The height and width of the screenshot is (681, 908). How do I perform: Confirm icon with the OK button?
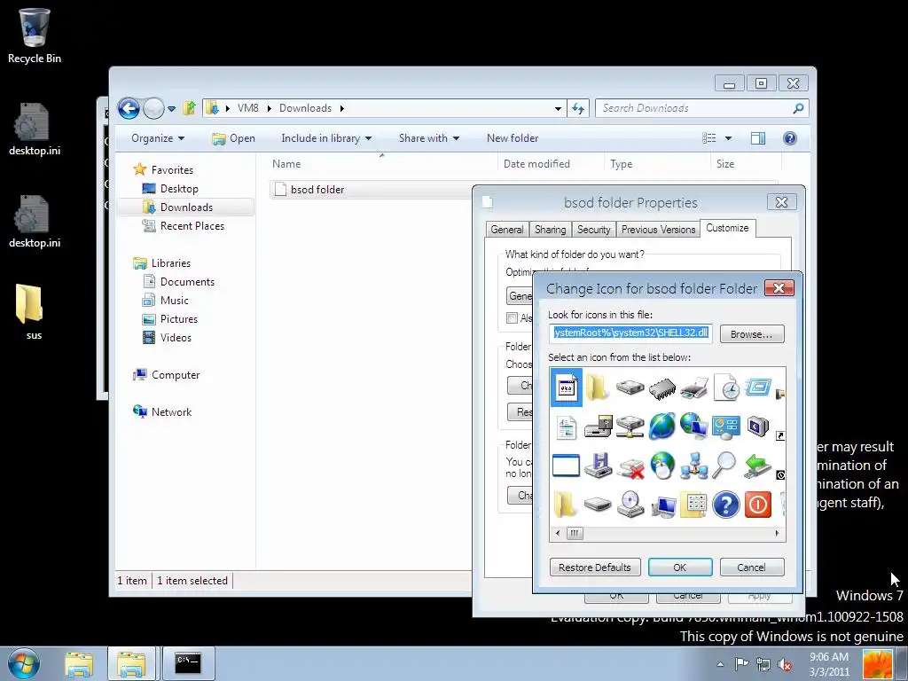pos(680,567)
